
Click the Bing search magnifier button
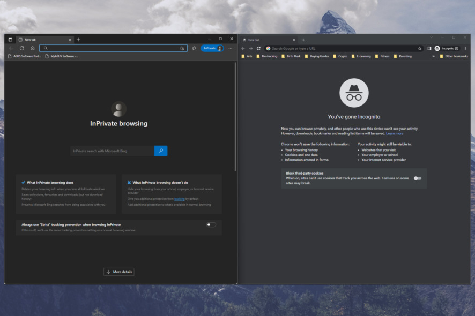(160, 151)
